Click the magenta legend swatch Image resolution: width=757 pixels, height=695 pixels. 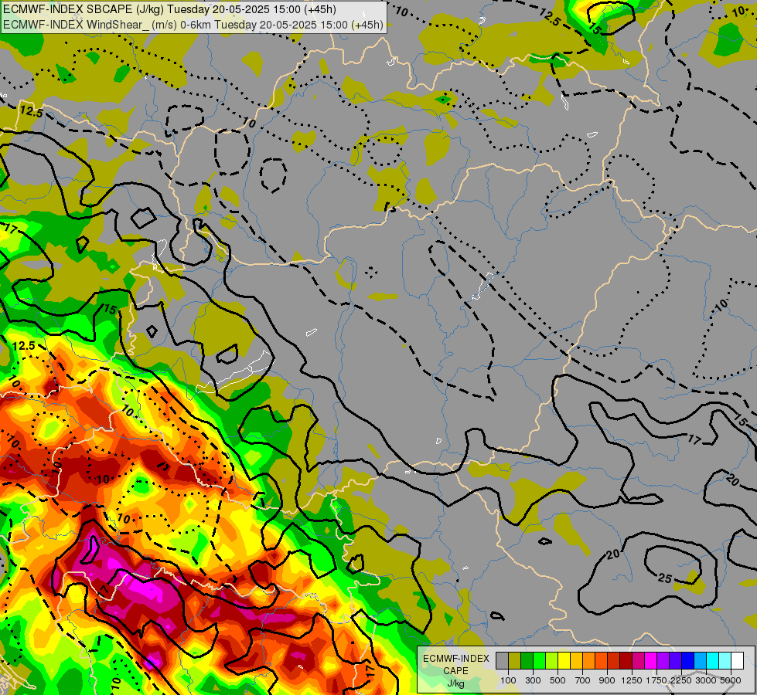(x=650, y=661)
